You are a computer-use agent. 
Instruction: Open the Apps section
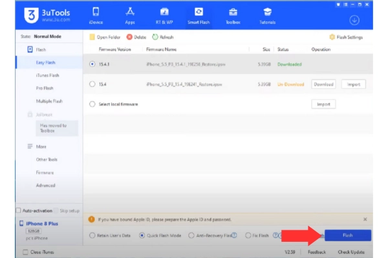(x=130, y=15)
